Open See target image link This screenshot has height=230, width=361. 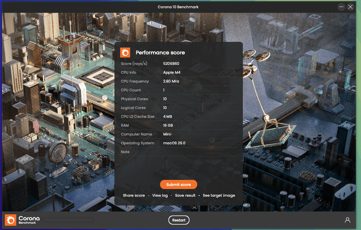pos(219,195)
